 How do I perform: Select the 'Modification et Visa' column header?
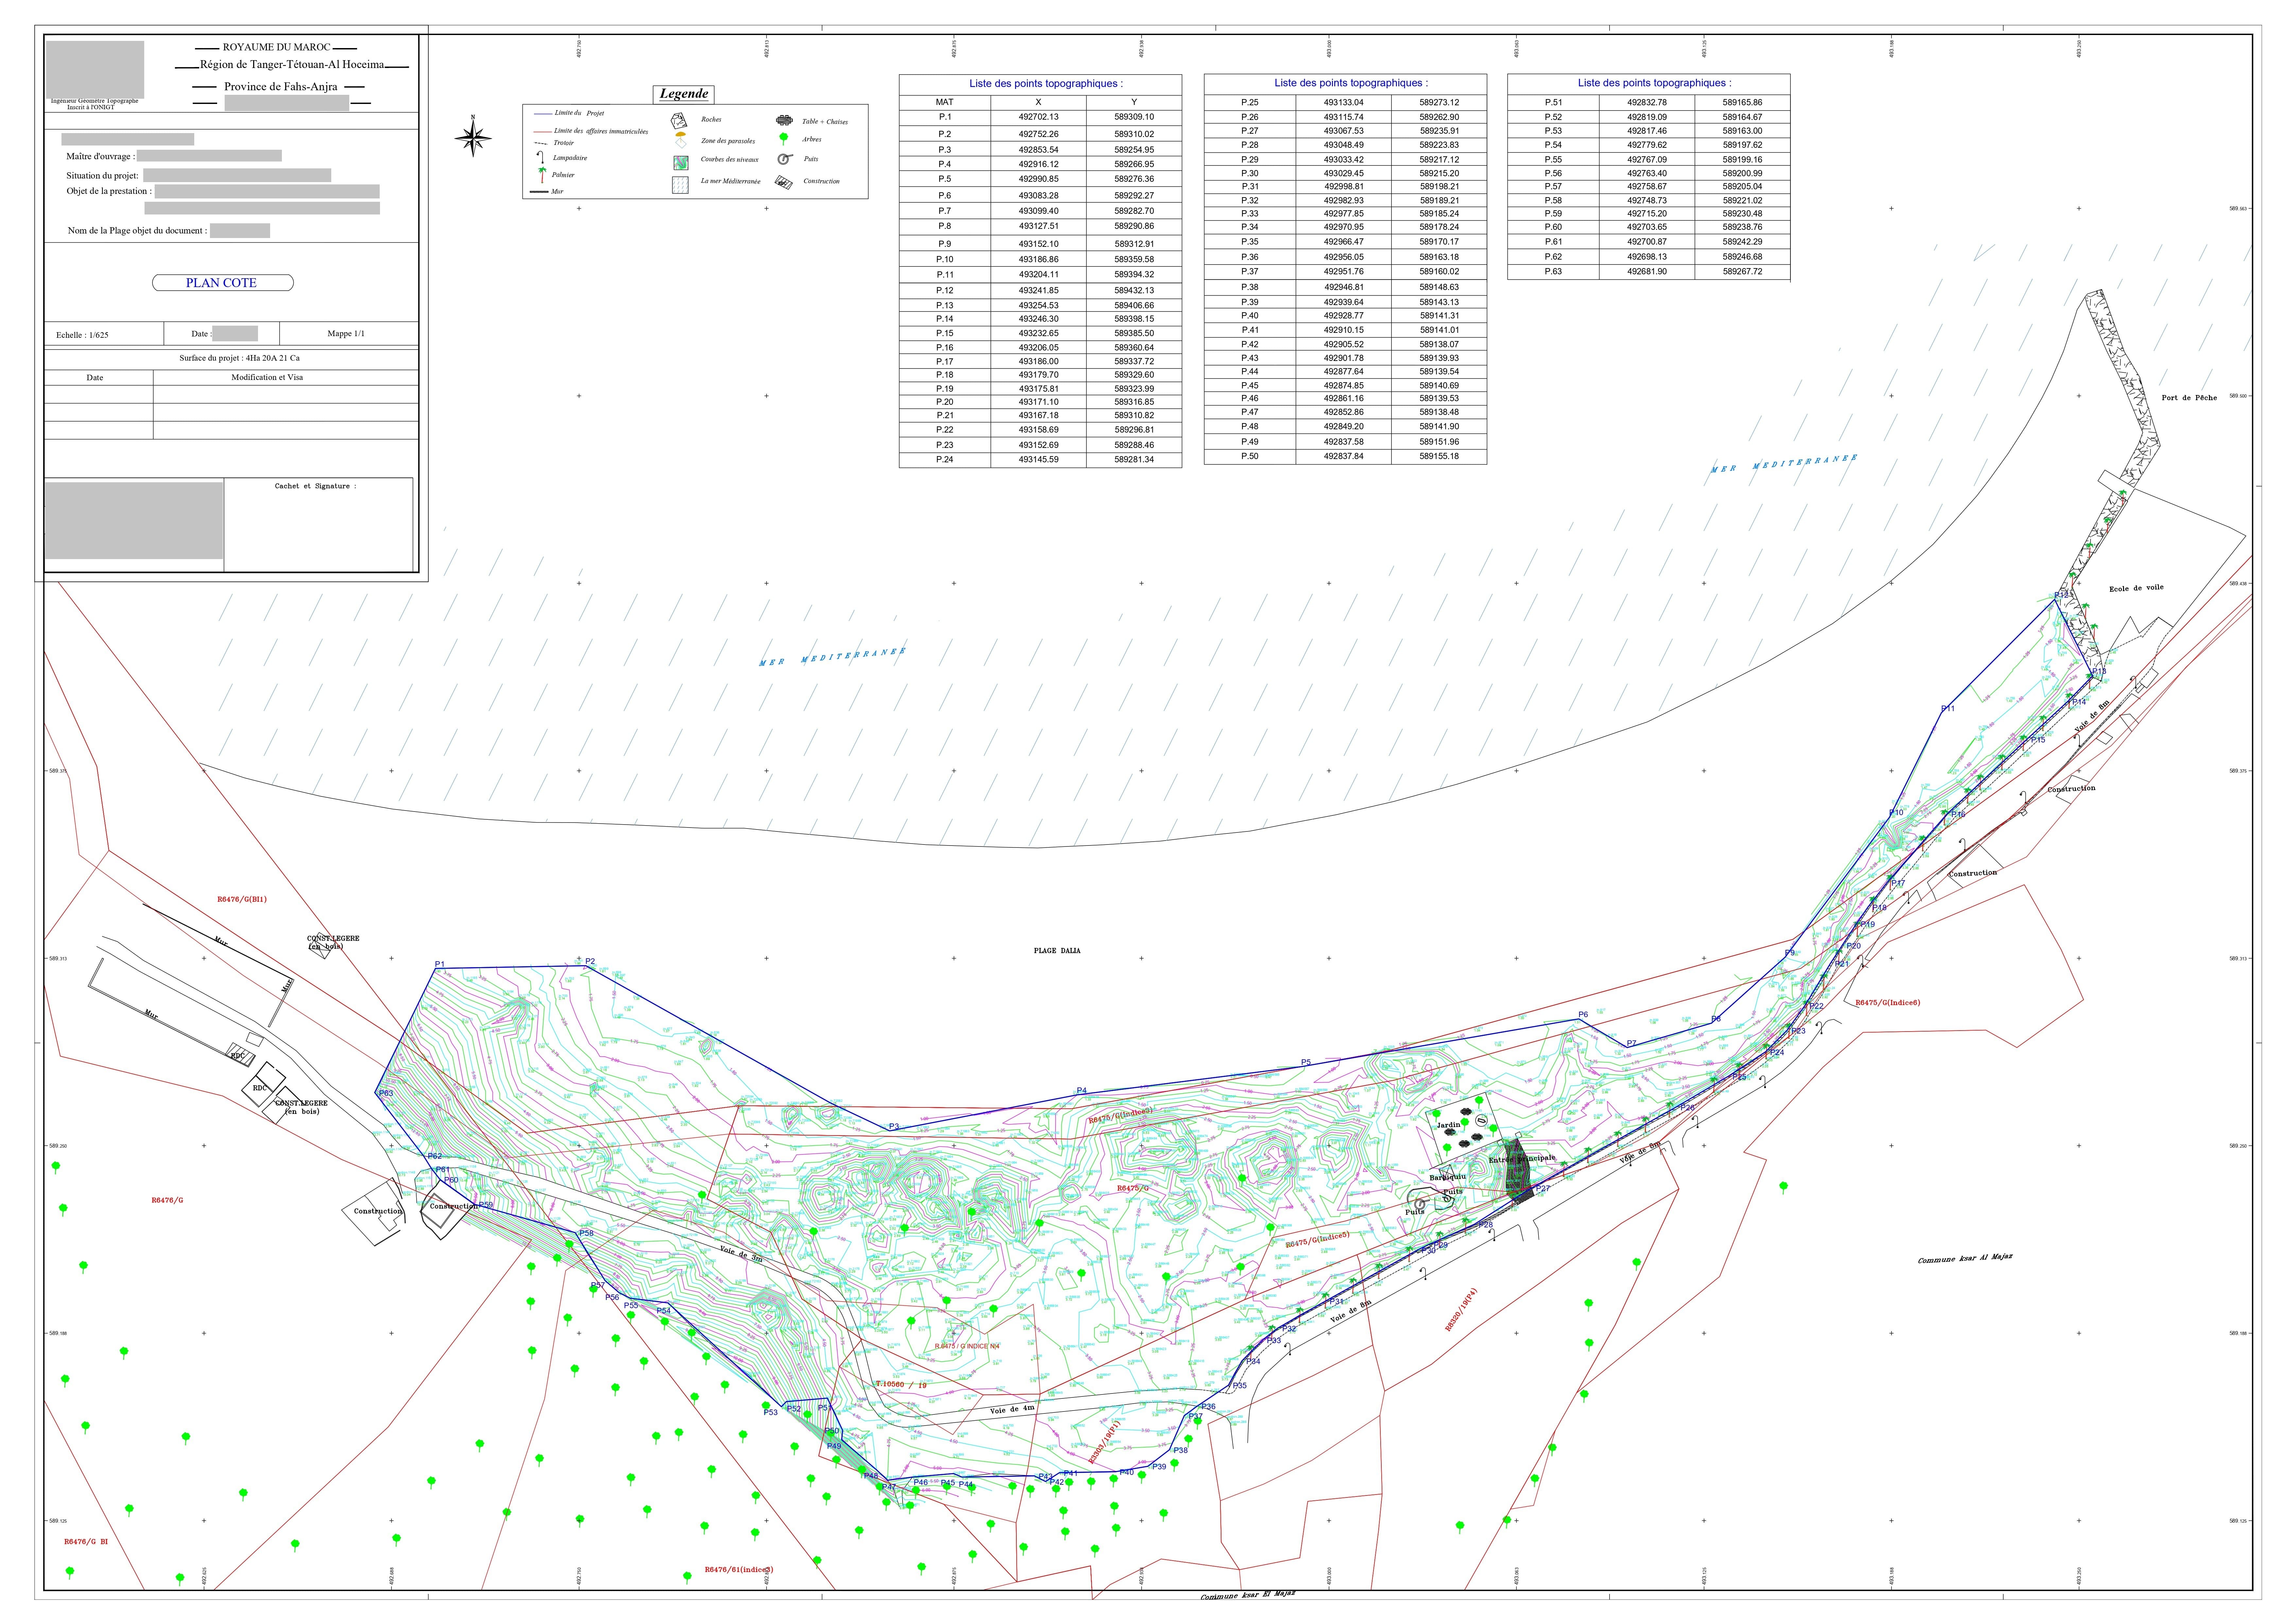(267, 378)
